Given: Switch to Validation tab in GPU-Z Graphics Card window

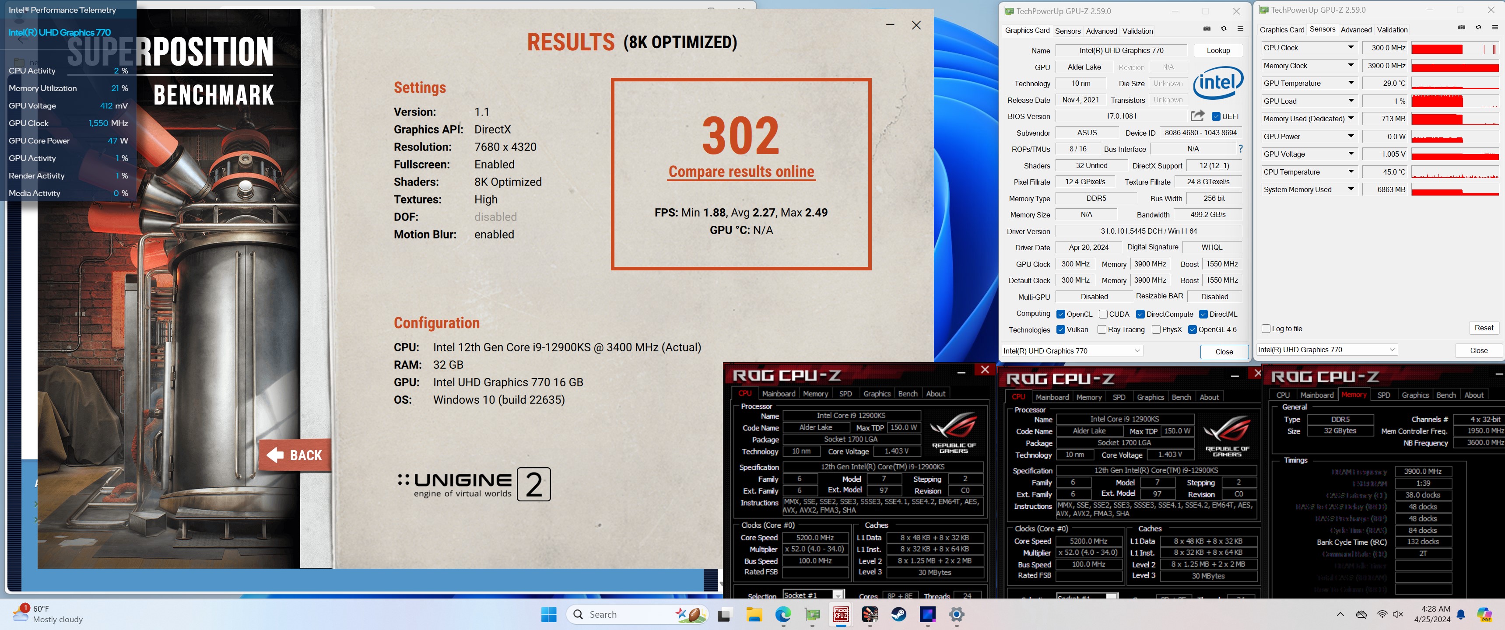Looking at the screenshot, I should [1137, 31].
